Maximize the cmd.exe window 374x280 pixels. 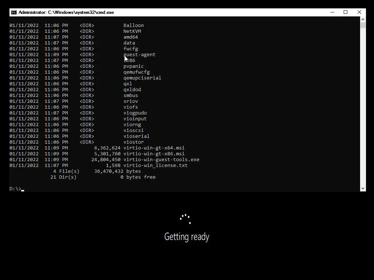click(x=346, y=12)
